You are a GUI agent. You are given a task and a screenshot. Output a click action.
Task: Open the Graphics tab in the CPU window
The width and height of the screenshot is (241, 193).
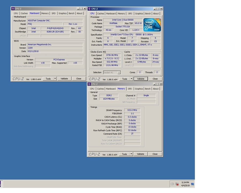pos(139,14)
